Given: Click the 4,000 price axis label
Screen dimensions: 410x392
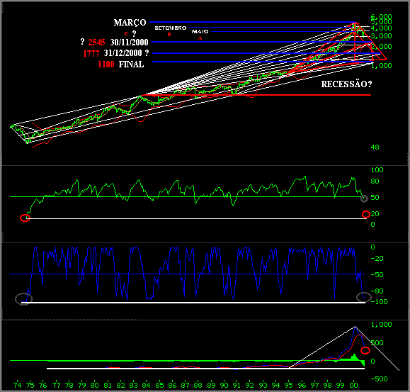Looking at the screenshot, I should (381, 28).
